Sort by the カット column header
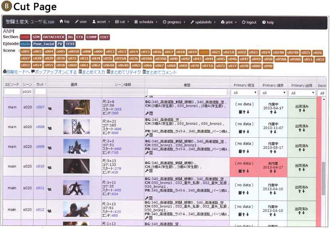Screen dimensions: 331x229 [40, 85]
